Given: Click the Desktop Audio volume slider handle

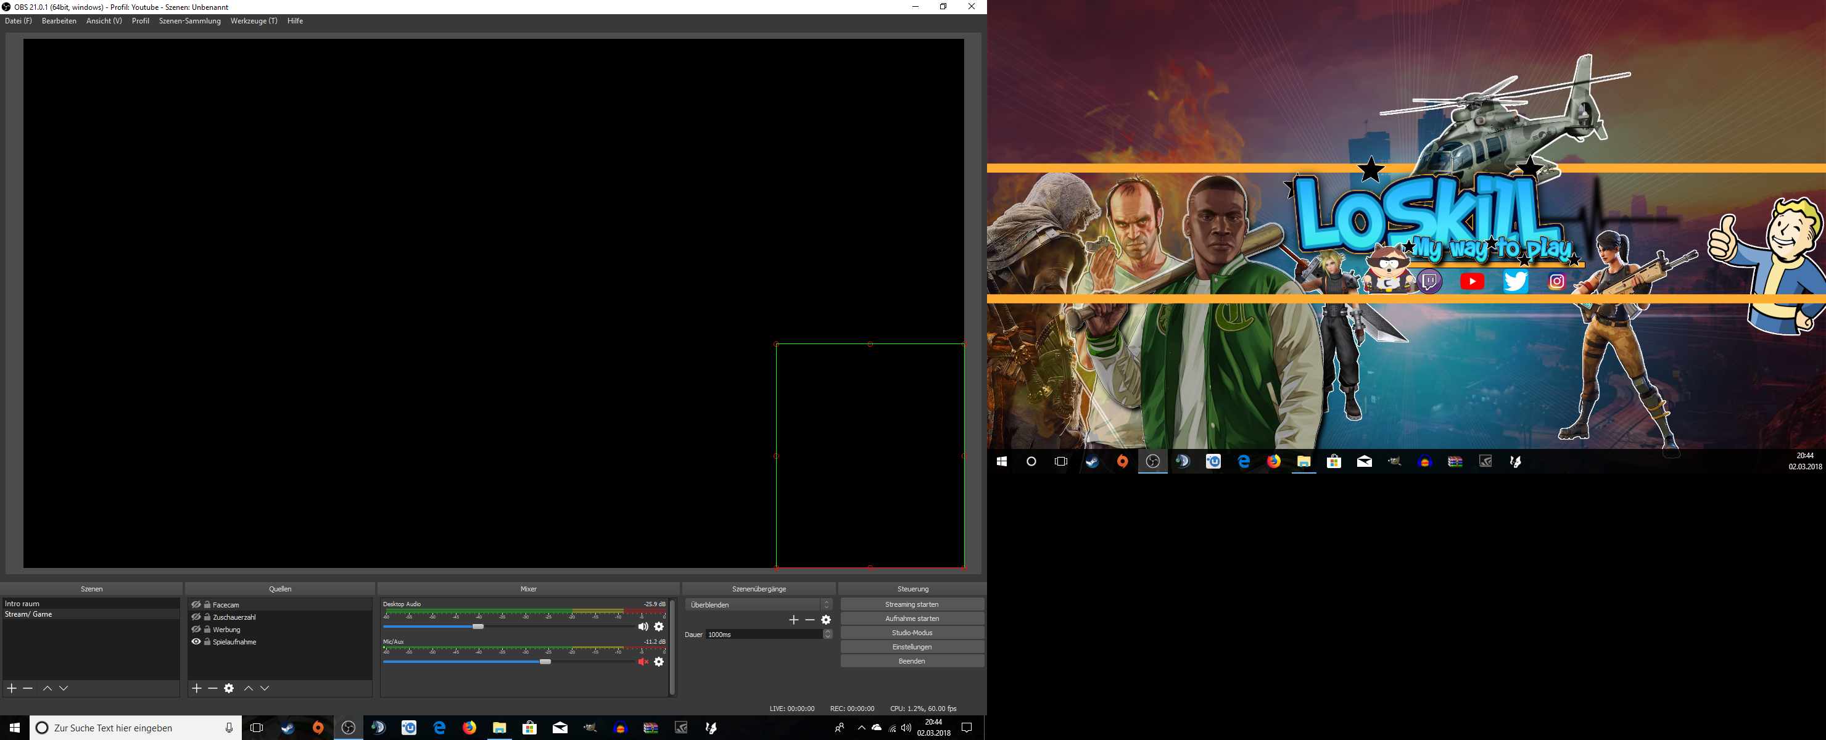Looking at the screenshot, I should (x=479, y=627).
